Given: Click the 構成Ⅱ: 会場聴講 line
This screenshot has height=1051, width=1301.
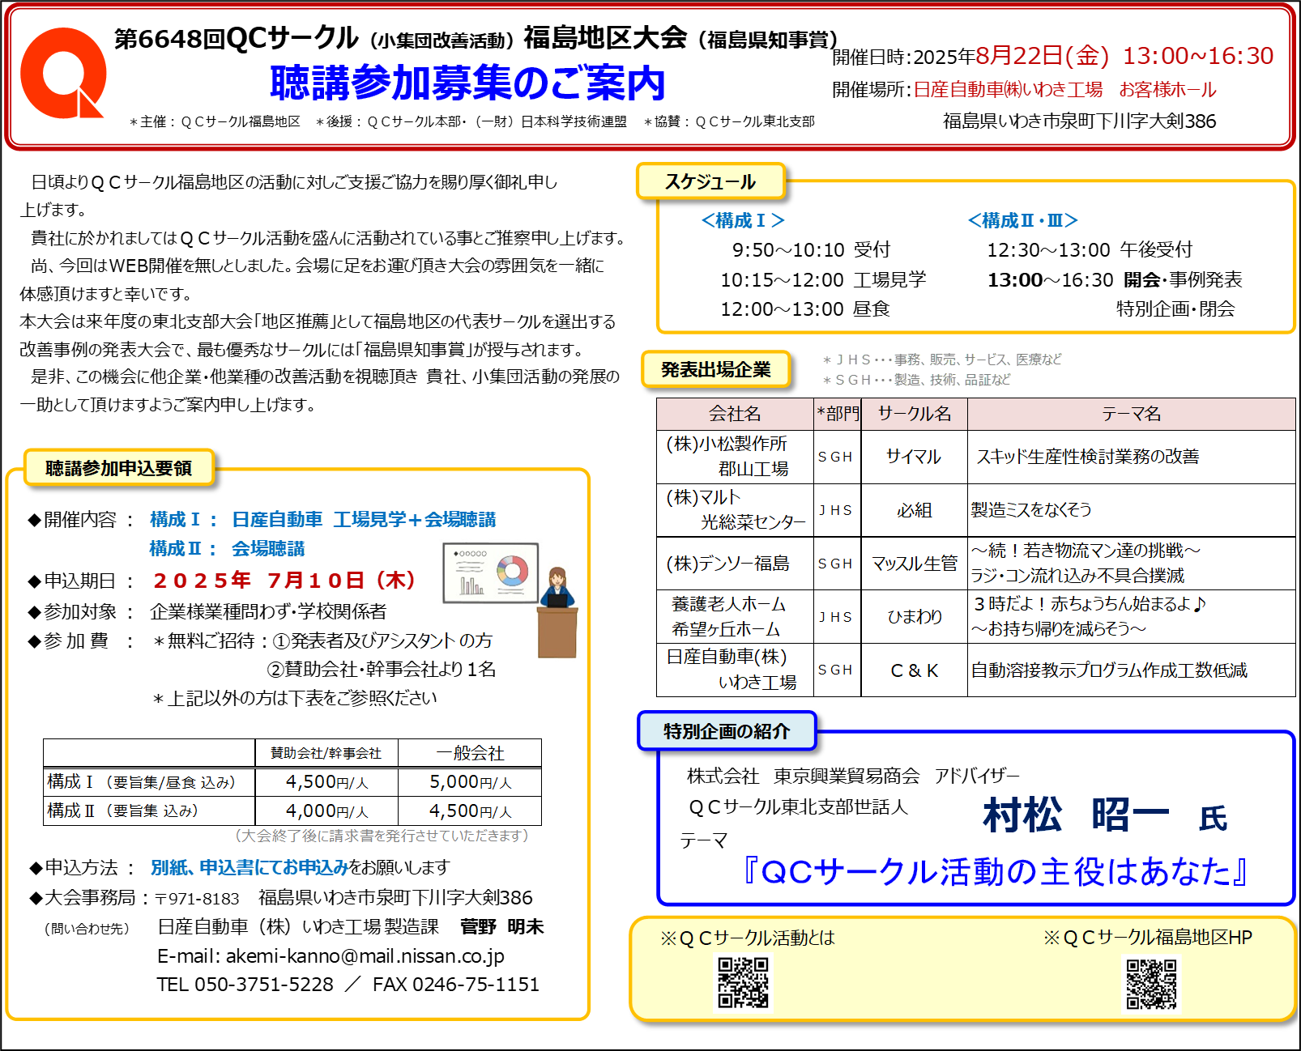Looking at the screenshot, I should tap(227, 548).
